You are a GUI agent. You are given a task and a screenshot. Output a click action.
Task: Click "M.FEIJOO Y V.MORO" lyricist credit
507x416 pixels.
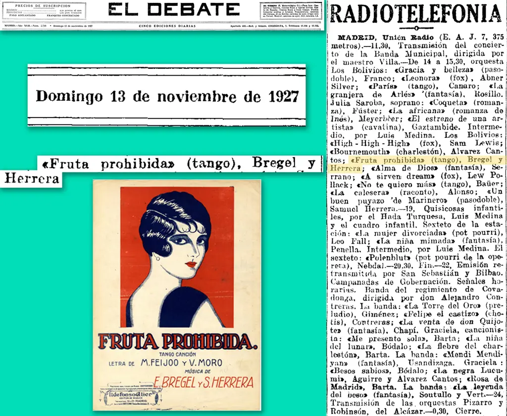coord(181,363)
